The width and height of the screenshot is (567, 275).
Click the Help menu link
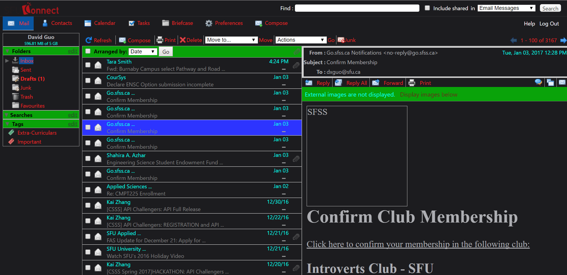(x=529, y=24)
